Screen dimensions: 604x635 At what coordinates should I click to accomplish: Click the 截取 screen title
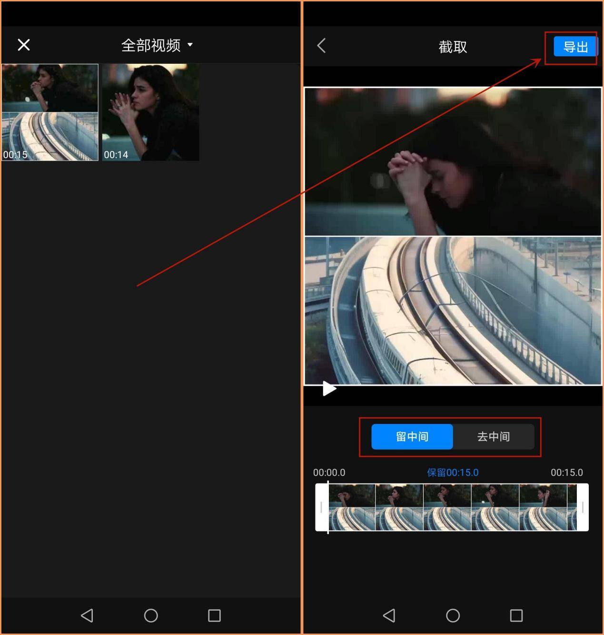point(453,47)
